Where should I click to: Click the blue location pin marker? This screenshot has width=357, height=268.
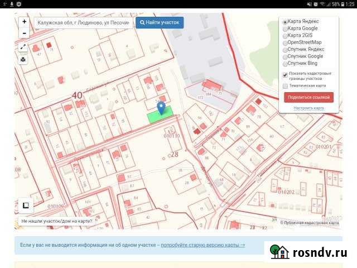[x=161, y=108]
